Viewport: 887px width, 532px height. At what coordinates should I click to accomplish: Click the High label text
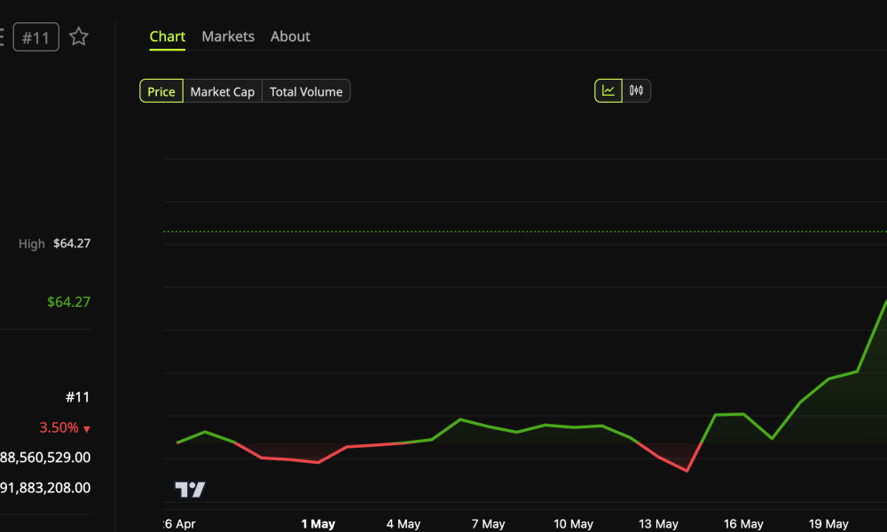click(x=32, y=244)
